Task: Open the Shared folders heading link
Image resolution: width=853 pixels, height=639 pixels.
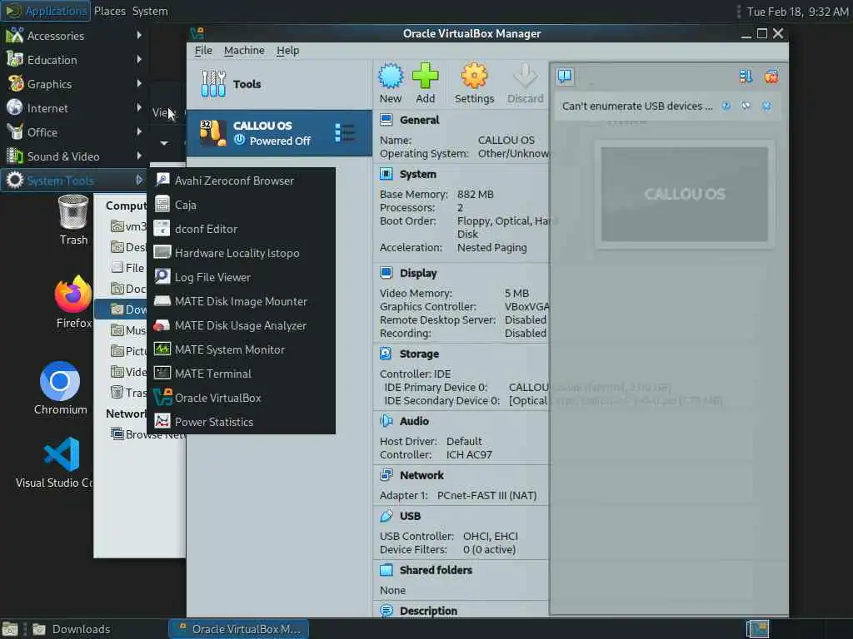Action: click(436, 570)
